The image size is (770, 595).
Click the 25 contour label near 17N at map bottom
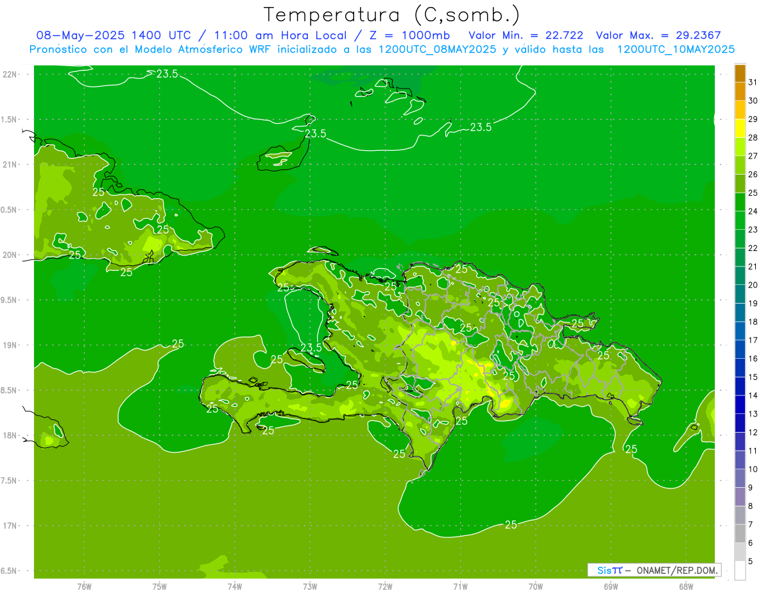[x=511, y=524]
